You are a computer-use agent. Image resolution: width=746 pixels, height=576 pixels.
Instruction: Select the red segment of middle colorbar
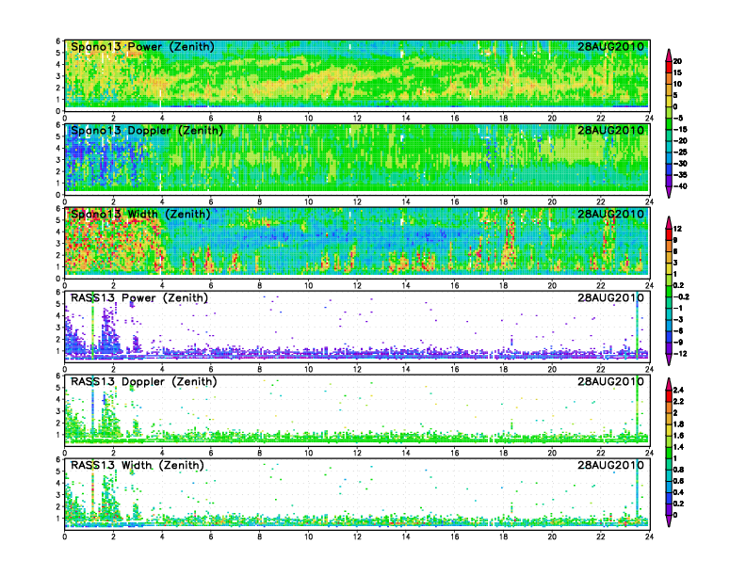(x=669, y=234)
